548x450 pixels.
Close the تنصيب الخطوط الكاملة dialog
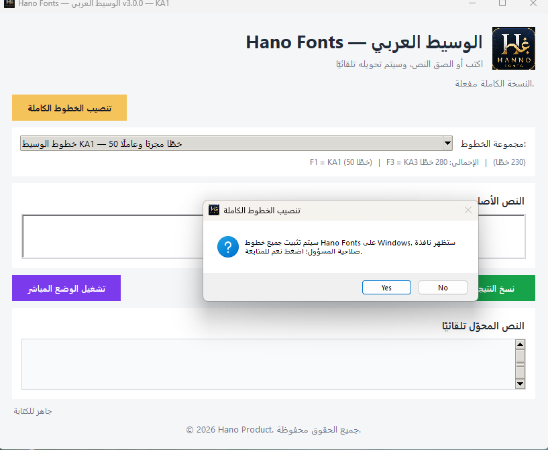pyautogui.click(x=468, y=210)
